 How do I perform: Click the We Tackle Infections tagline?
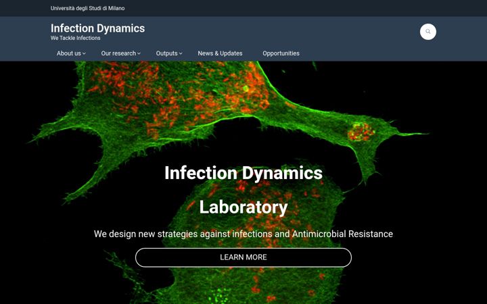coord(76,38)
